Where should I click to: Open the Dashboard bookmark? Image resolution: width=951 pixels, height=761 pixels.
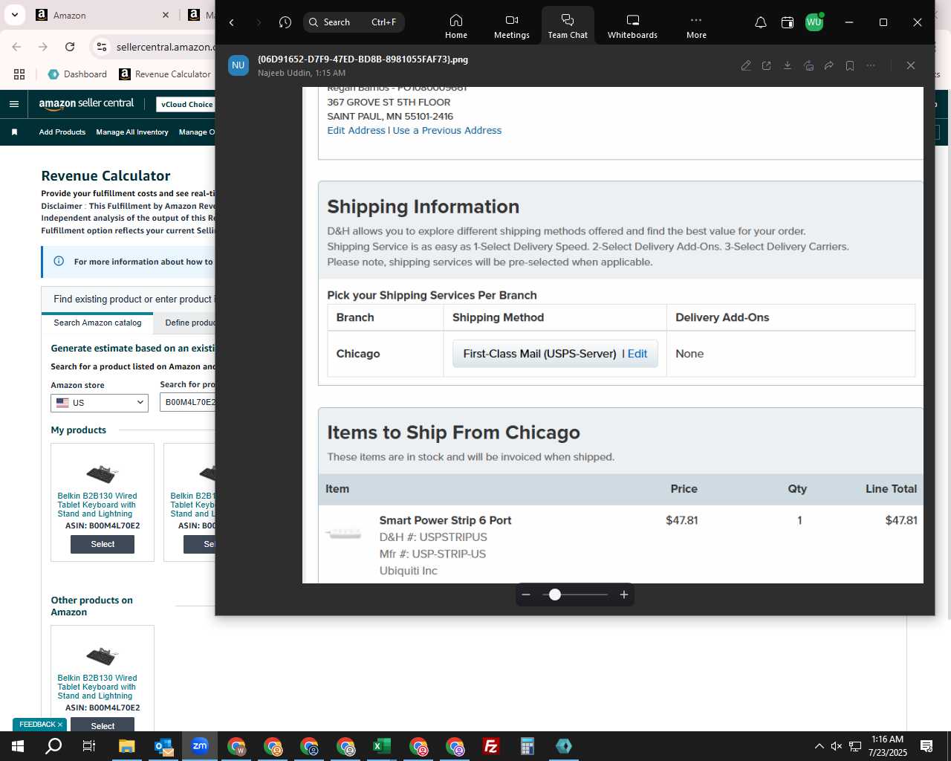point(77,74)
